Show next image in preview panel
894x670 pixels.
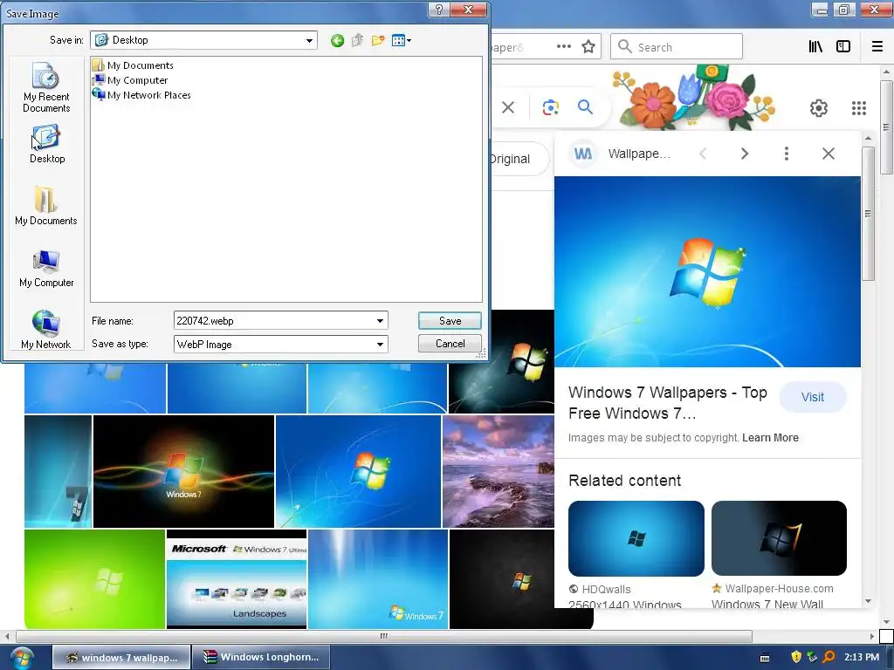tap(744, 154)
